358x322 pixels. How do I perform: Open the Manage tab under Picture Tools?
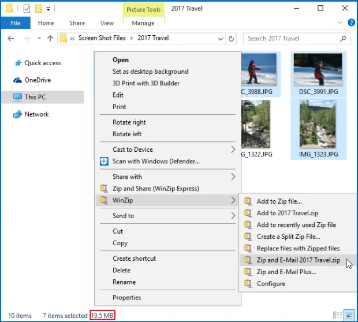(143, 23)
